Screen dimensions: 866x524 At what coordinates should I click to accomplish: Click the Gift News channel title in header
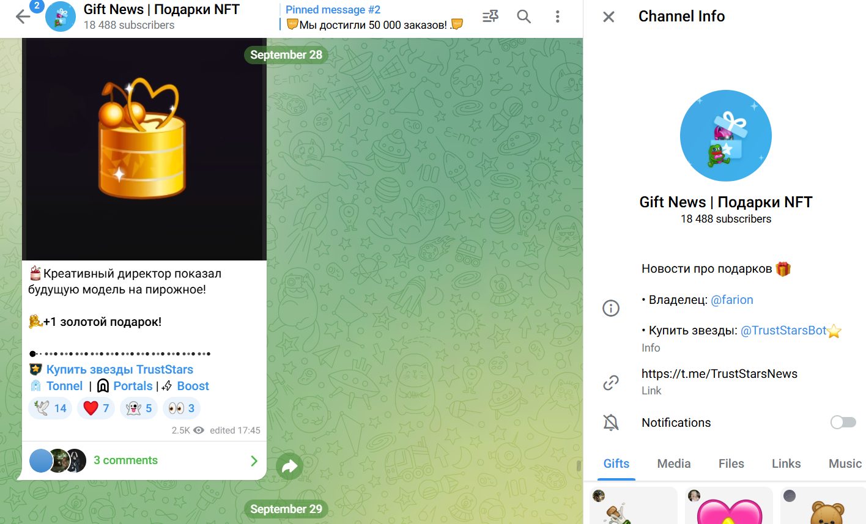tap(161, 9)
